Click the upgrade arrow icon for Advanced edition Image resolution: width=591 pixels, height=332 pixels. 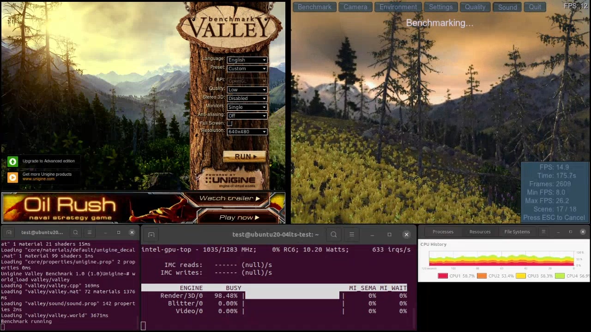tap(12, 161)
